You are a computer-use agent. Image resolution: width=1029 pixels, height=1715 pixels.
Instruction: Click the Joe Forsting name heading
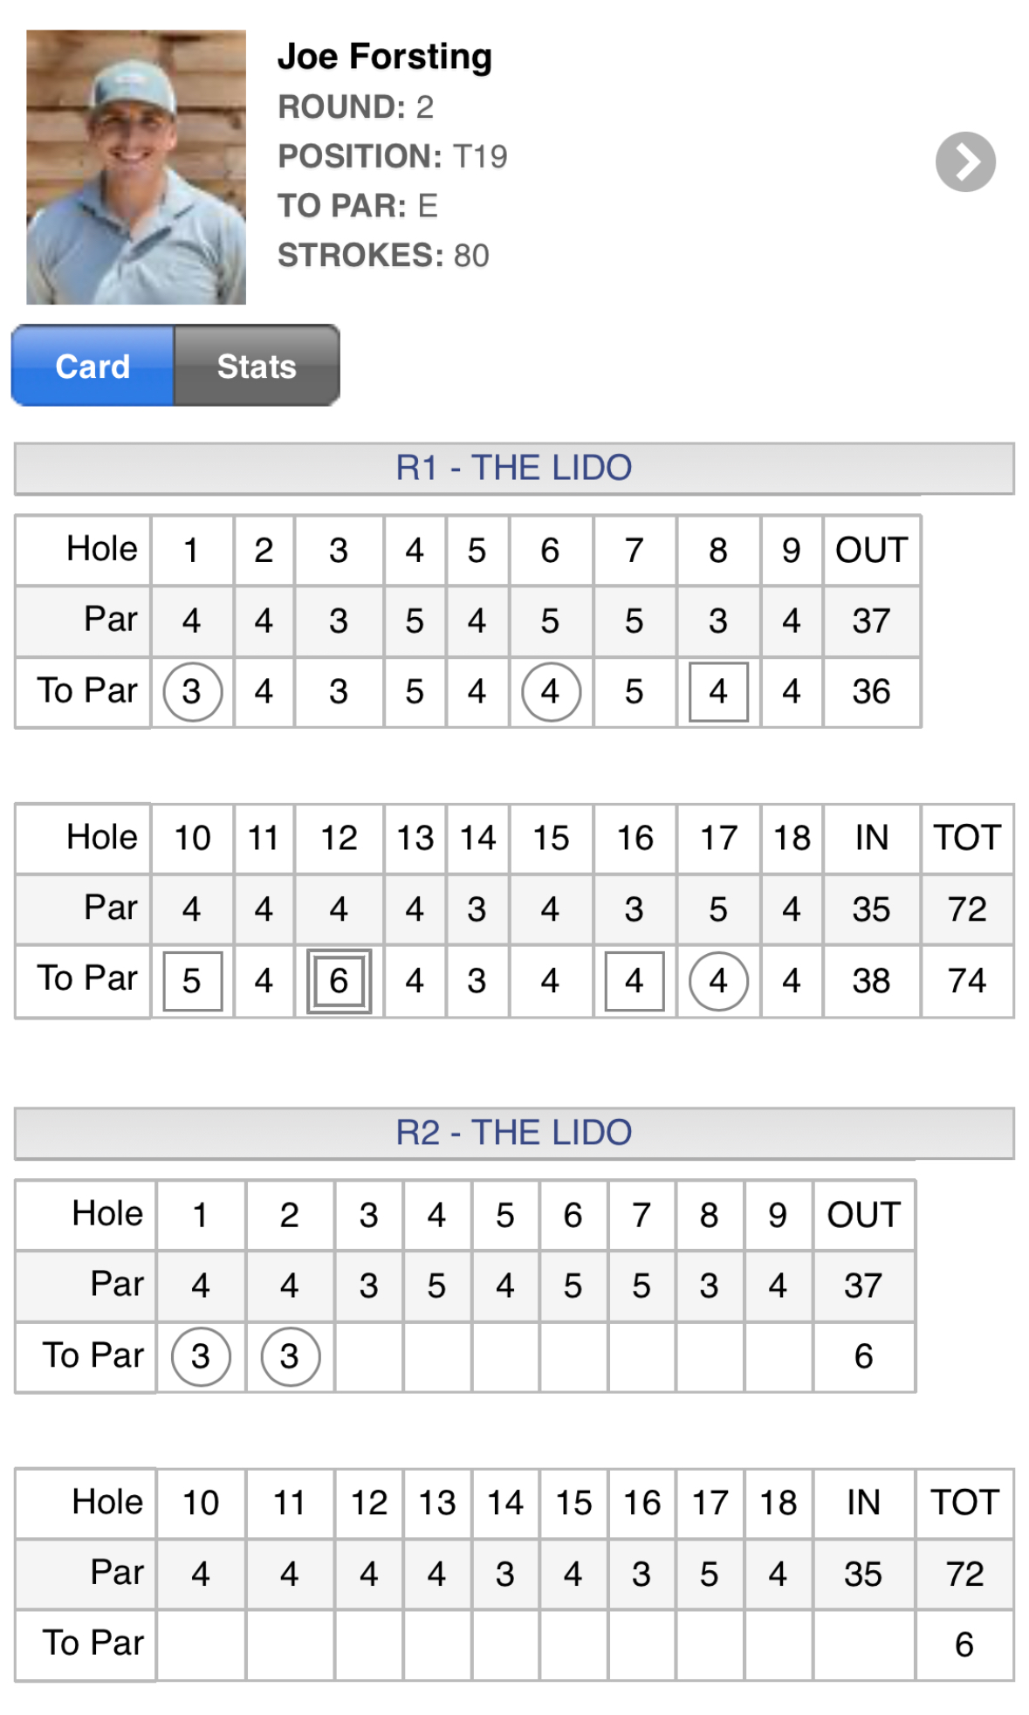point(385,57)
